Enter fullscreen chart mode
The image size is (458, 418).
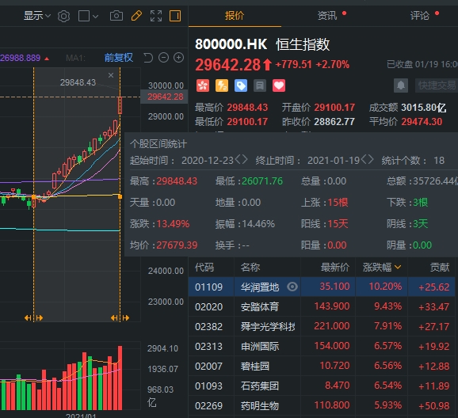coord(156,16)
